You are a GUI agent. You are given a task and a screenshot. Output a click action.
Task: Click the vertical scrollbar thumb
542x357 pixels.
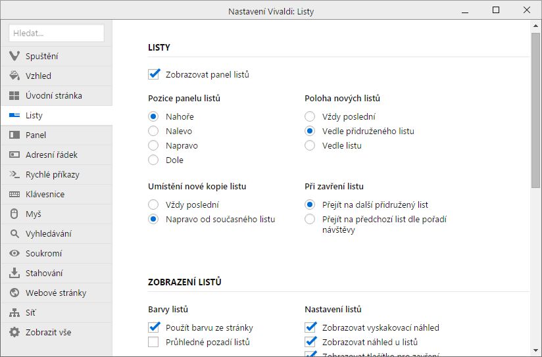[536, 112]
